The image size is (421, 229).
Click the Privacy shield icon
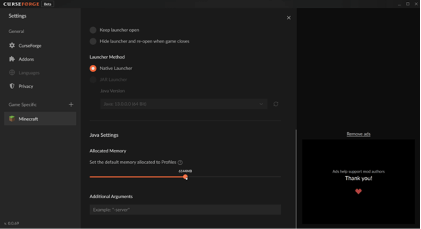12,86
